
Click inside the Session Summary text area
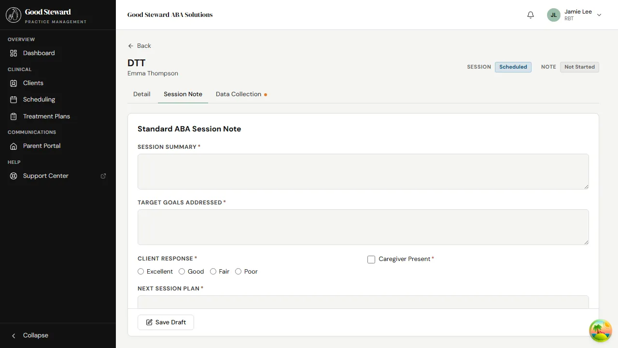(x=363, y=171)
